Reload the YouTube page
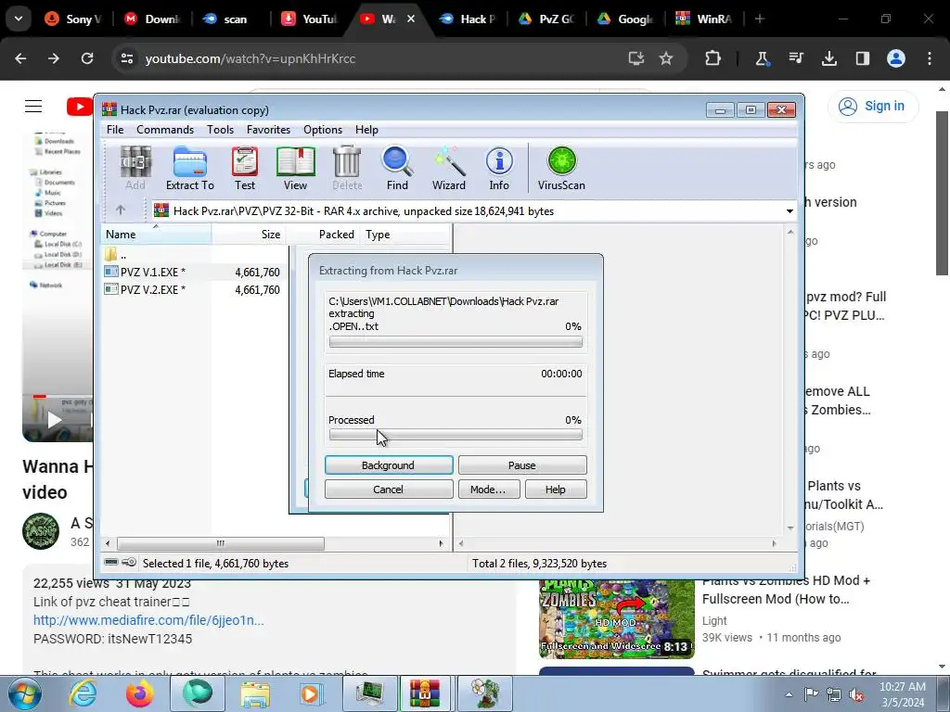This screenshot has width=950, height=712. tap(87, 58)
